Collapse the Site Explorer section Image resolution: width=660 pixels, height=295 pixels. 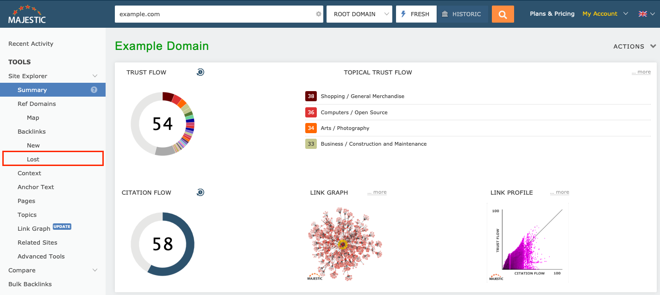click(95, 76)
